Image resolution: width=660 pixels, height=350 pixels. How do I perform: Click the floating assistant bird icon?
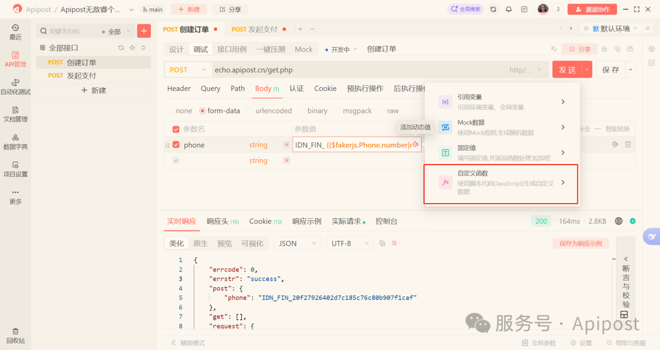[x=651, y=236]
